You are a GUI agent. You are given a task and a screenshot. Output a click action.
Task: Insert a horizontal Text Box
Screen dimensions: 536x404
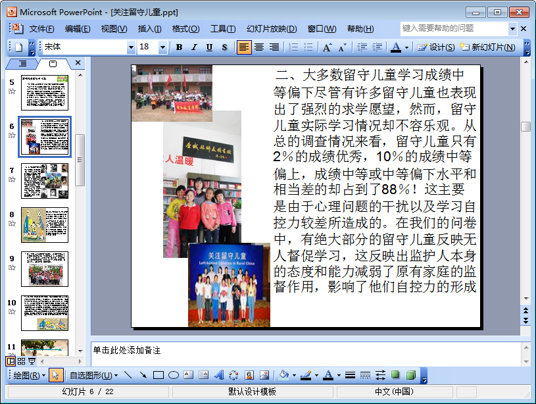[x=188, y=375]
